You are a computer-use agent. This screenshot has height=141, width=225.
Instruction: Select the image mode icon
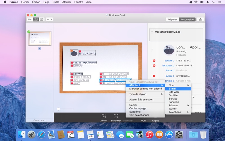(x=41, y=19)
